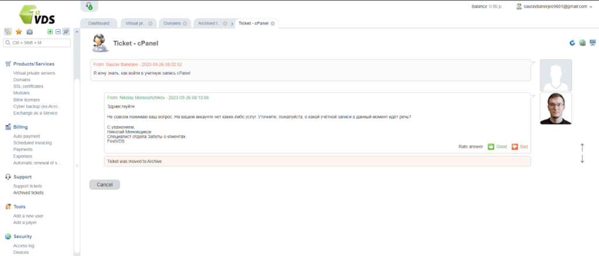Viewport: 599px width, 256px height.
Task: Collapse all menu sections with the minus icon
Action: [58, 32]
